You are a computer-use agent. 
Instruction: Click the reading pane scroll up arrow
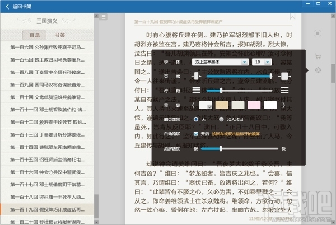click(x=333, y=16)
